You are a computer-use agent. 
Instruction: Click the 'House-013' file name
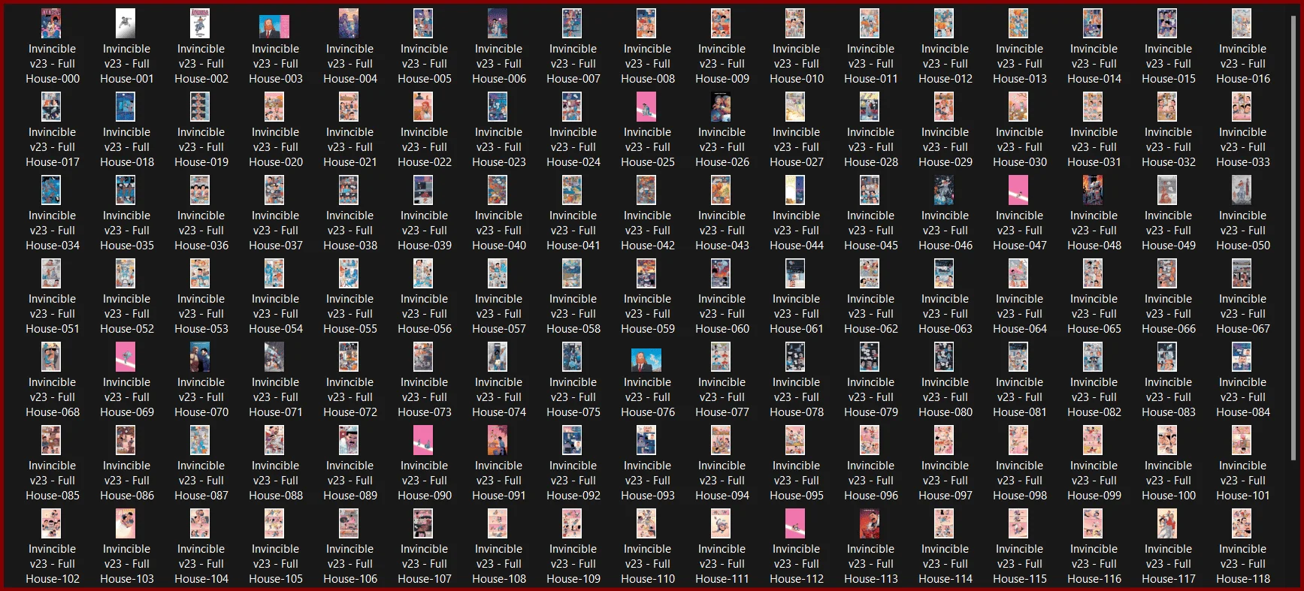point(1020,79)
